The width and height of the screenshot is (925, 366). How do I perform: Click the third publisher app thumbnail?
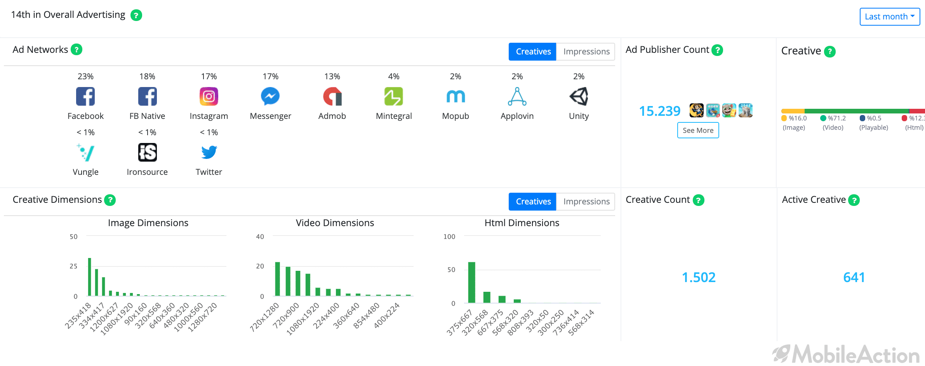pos(729,110)
